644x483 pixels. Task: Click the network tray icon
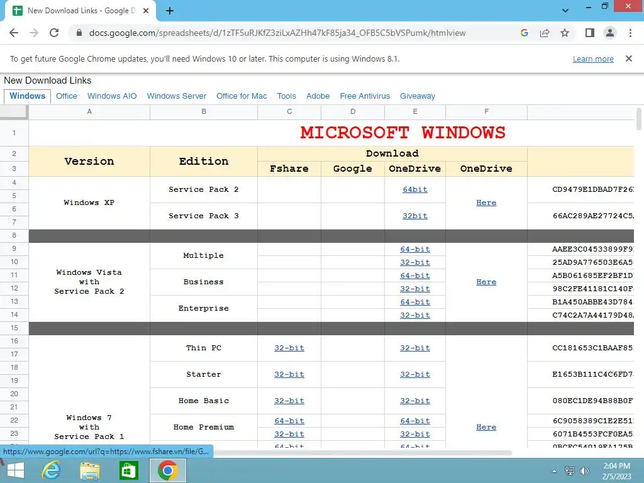(x=569, y=471)
